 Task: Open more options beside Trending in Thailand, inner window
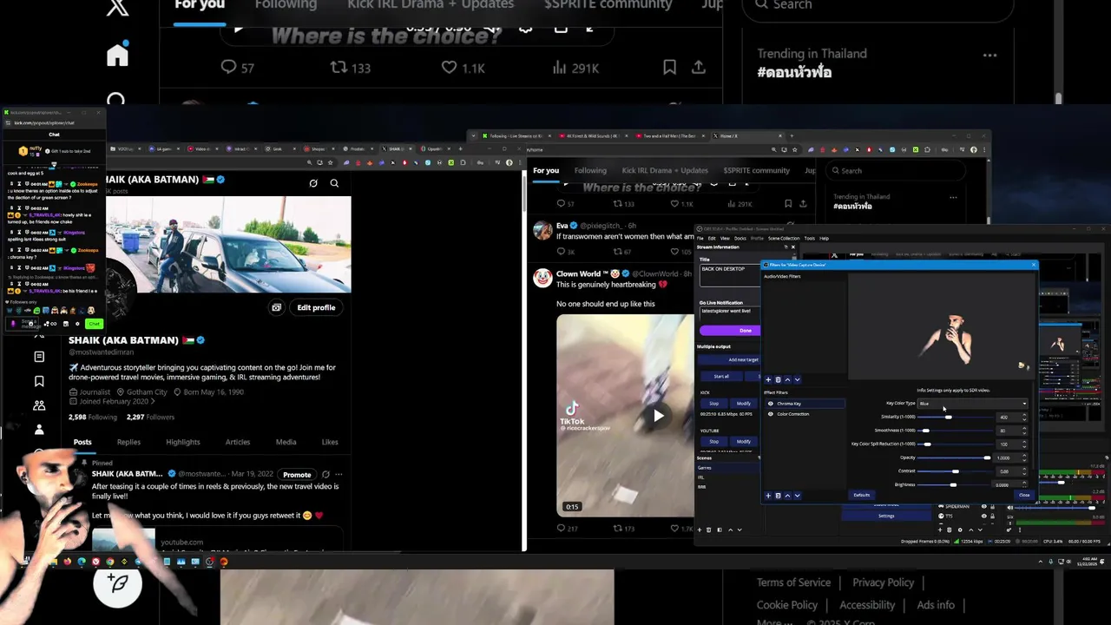(953, 198)
